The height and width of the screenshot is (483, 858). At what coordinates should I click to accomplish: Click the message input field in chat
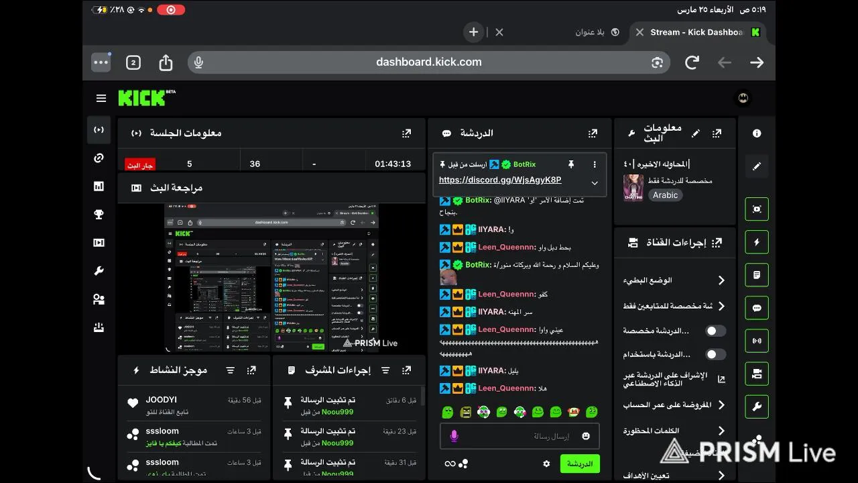pos(519,436)
